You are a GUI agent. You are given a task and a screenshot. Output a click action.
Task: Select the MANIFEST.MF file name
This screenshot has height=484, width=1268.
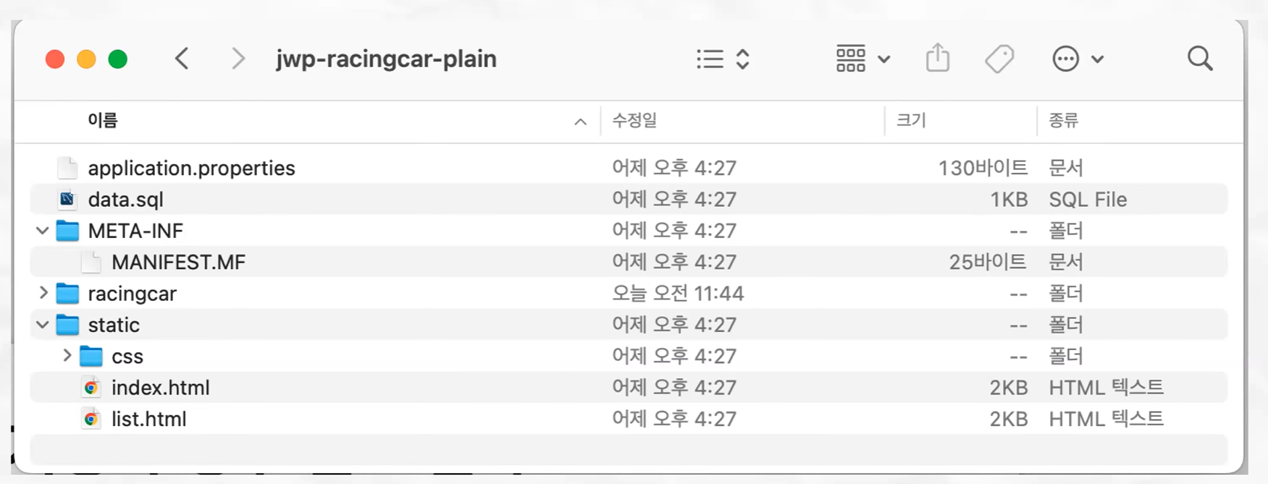click(x=178, y=262)
